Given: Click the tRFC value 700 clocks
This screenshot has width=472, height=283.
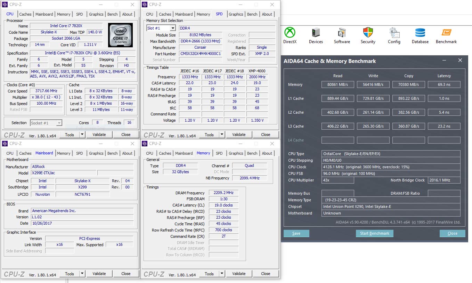Looking at the screenshot, I should click(223, 230).
